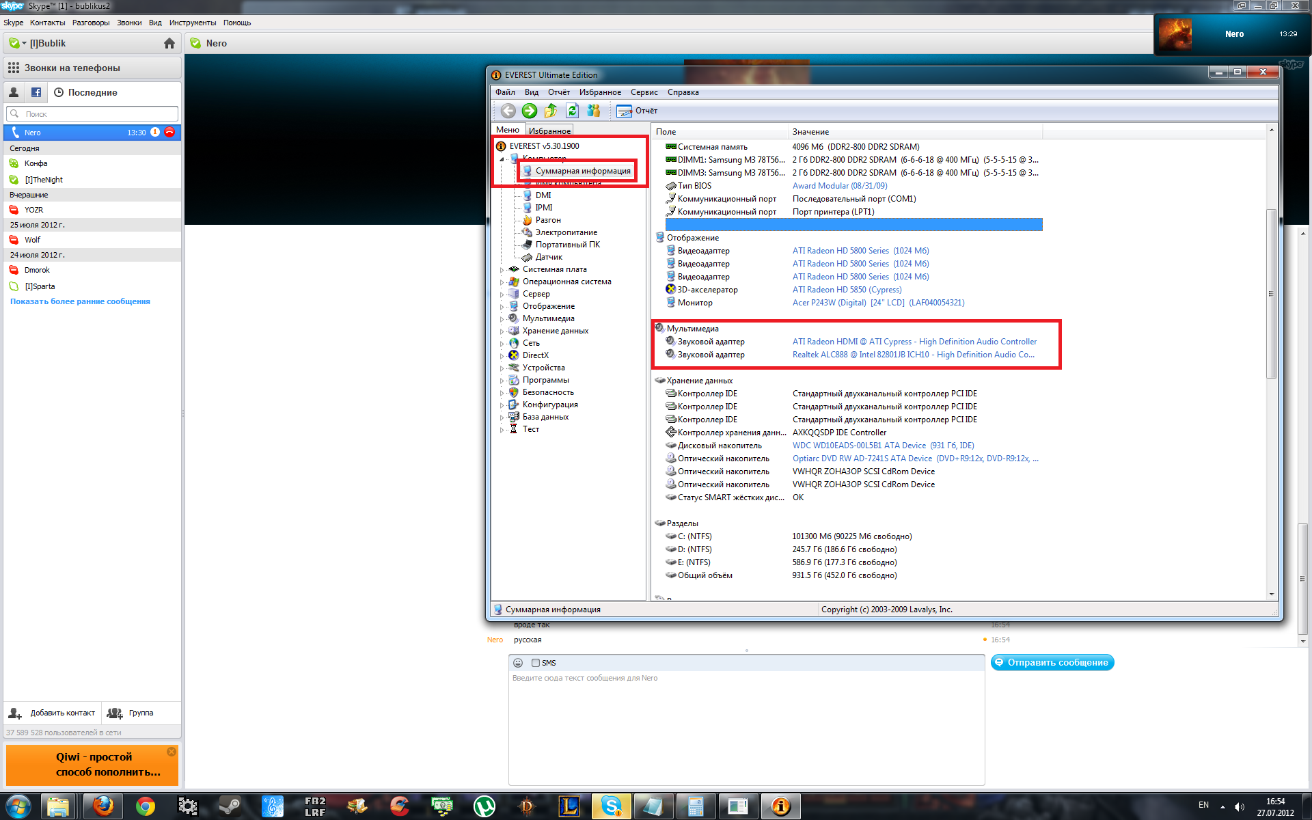This screenshot has width=1312, height=820.
Task: Click the Группа button
Action: (131, 713)
